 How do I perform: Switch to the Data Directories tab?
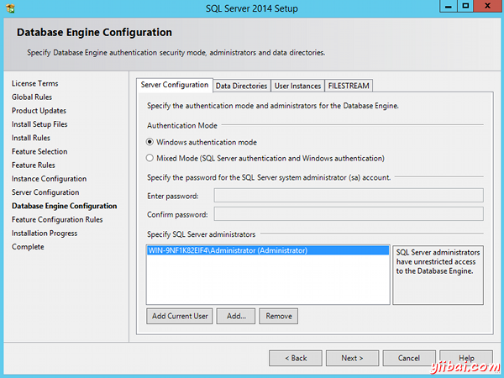[241, 86]
